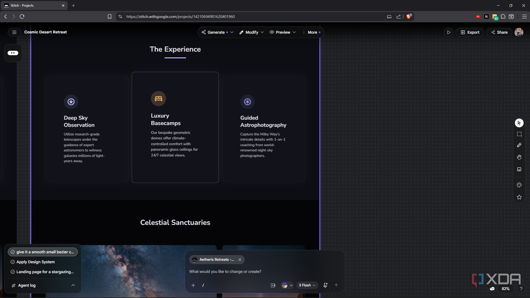Click the Export button
Viewport: 530px width, 298px height.
[470, 32]
